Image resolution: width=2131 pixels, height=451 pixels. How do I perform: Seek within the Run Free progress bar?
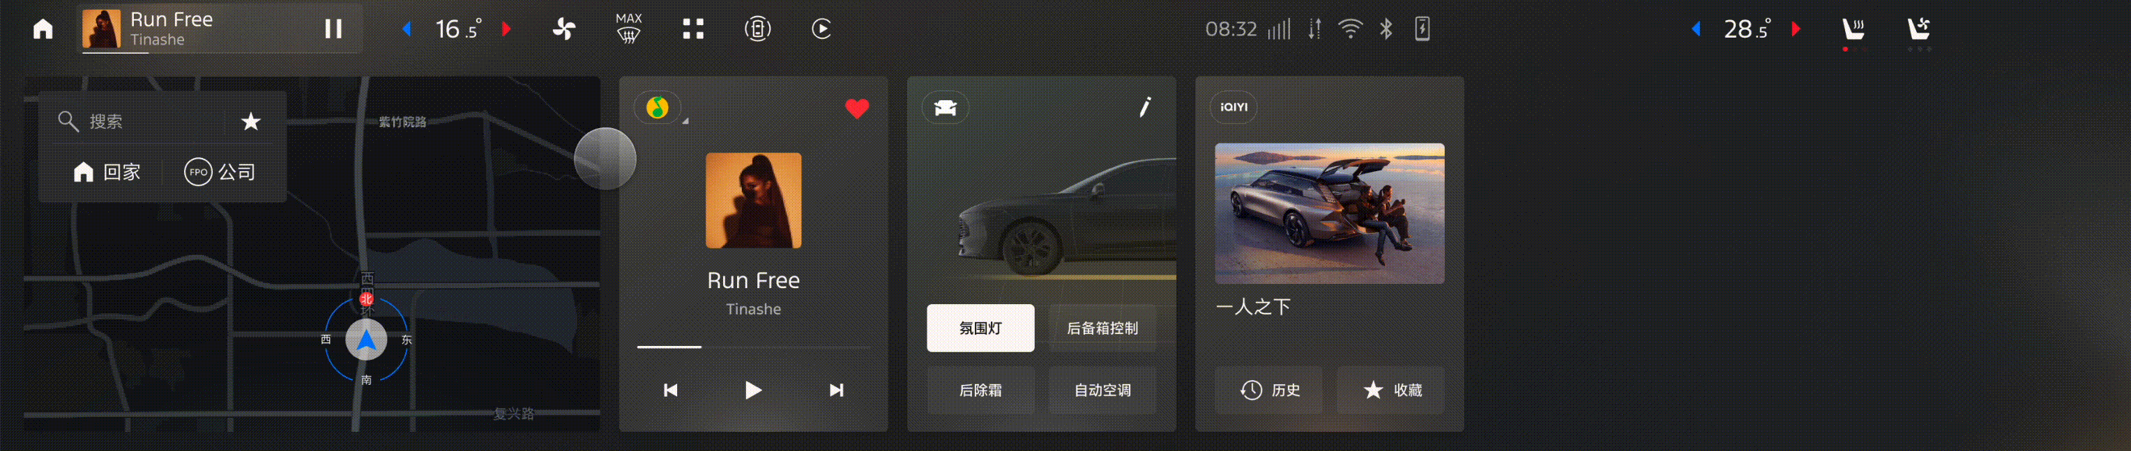coord(753,347)
